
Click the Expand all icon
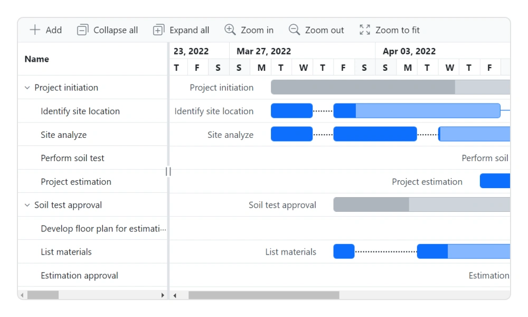[158, 30]
